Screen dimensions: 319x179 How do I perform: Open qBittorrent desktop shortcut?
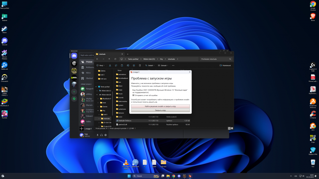tap(135, 163)
